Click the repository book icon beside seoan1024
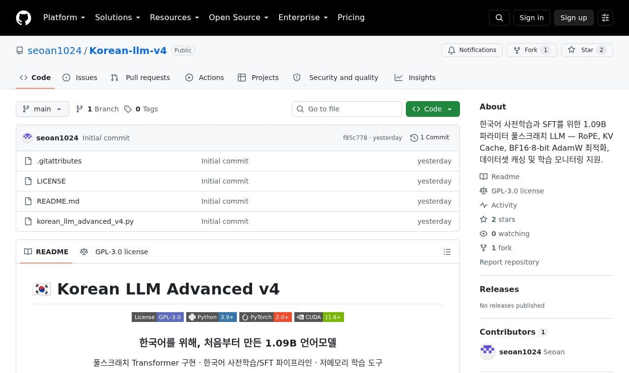Screen dimensions: 629x373 pos(20,51)
